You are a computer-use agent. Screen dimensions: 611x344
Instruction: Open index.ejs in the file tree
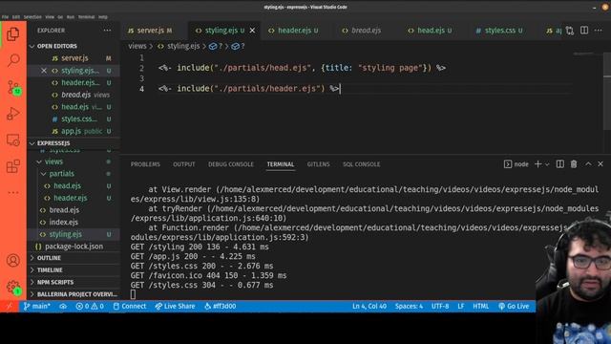[x=74, y=222]
